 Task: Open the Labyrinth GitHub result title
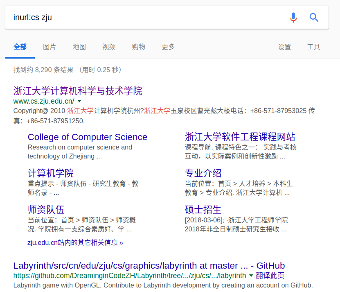[x=149, y=265]
